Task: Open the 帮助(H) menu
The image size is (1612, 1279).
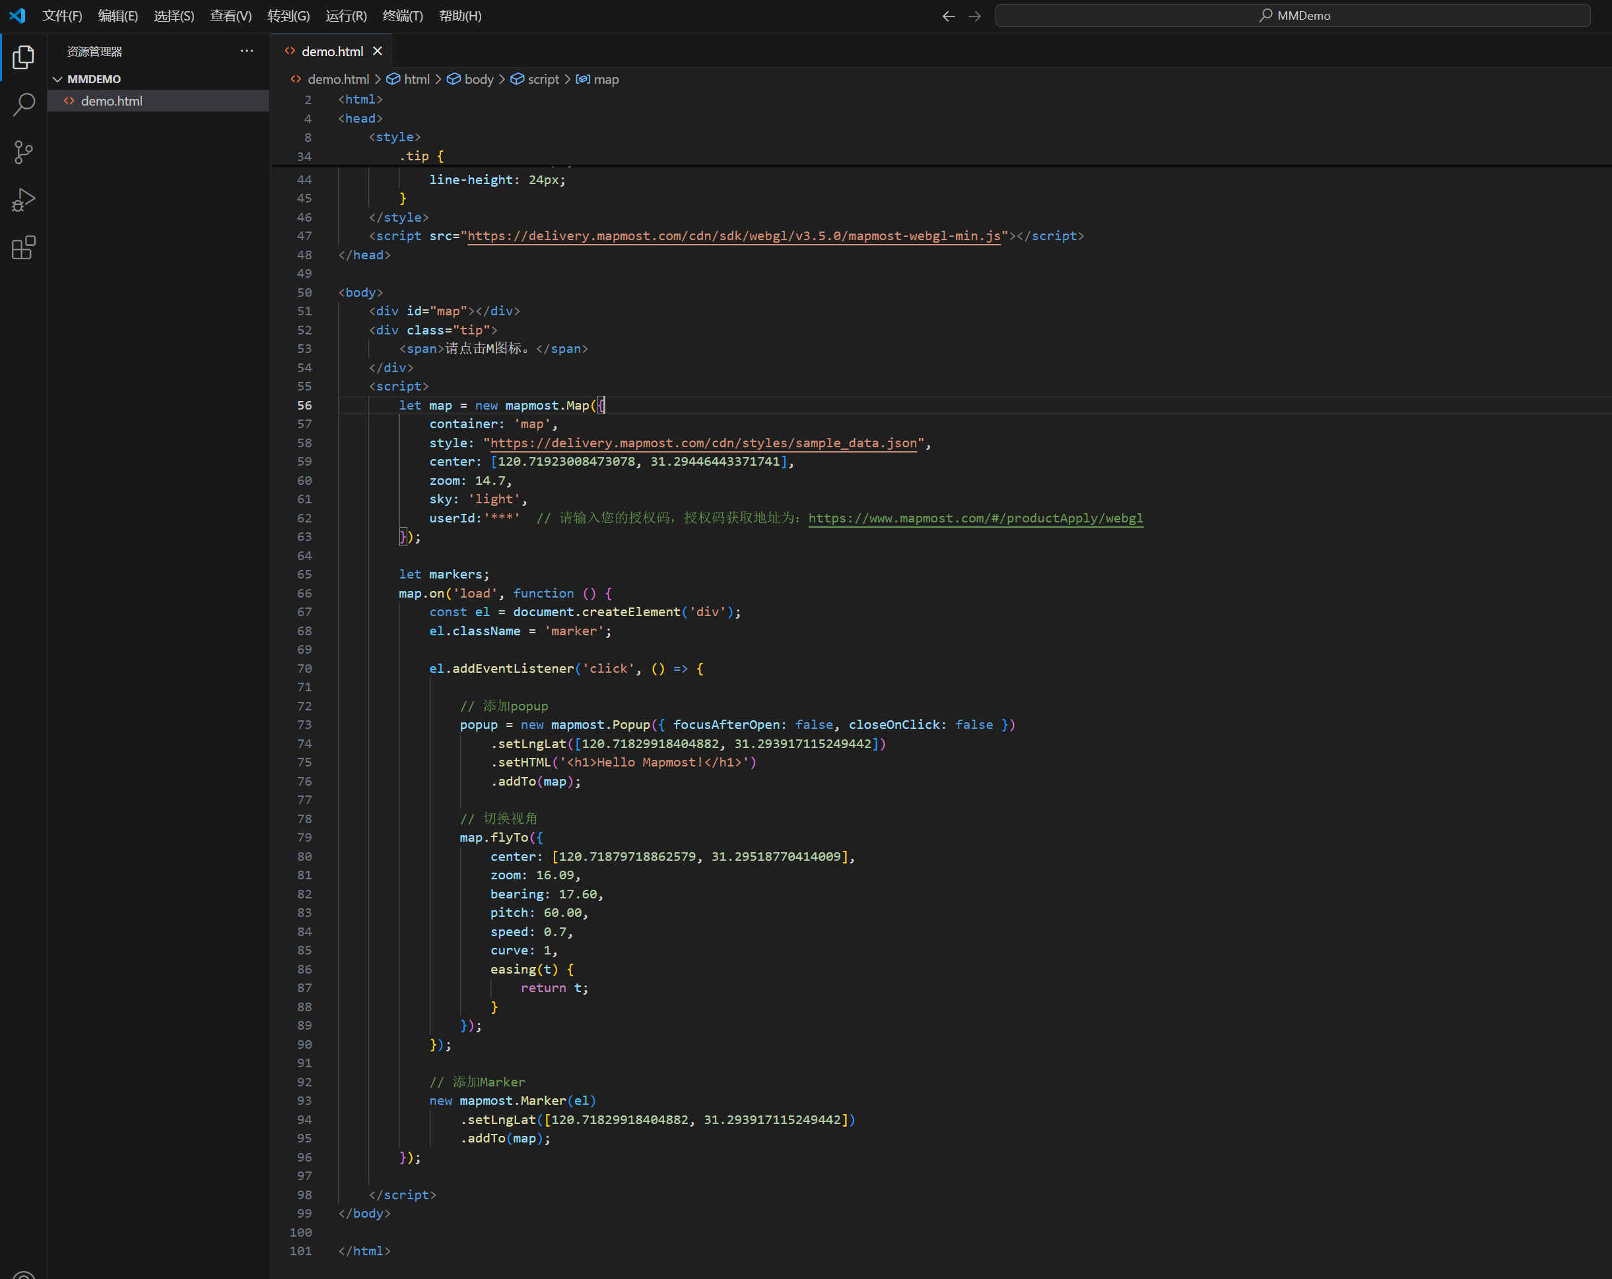Action: 460,16
